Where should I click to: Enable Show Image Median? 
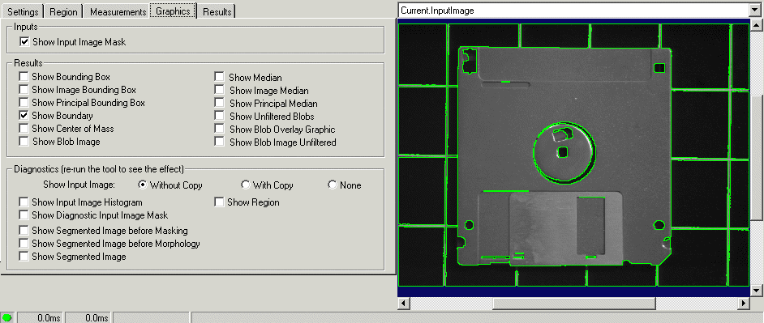(x=219, y=90)
